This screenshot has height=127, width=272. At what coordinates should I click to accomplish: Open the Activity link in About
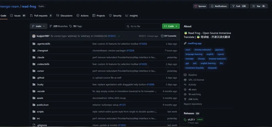(192, 85)
